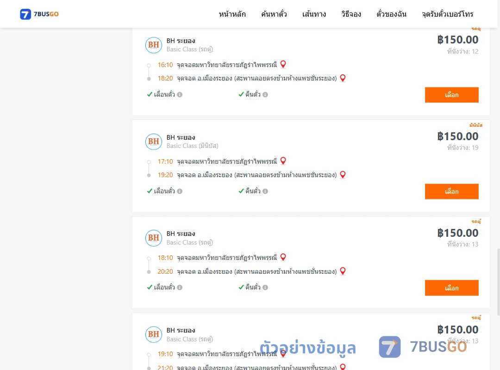Open the เส้นทาง menu item
The width and height of the screenshot is (500, 370).
314,14
